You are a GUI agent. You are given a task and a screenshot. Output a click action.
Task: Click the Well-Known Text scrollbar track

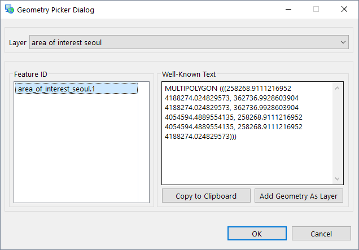[338, 133]
